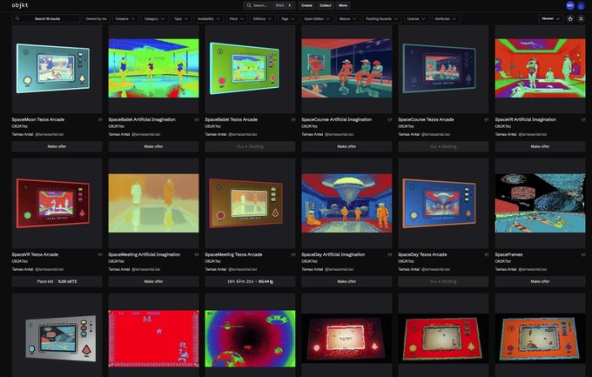Open the Newest sort dropdown
Image resolution: width=592 pixels, height=377 pixels.
point(550,18)
